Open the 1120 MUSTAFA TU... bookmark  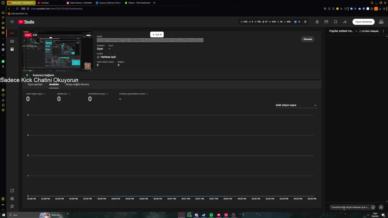[18, 14]
